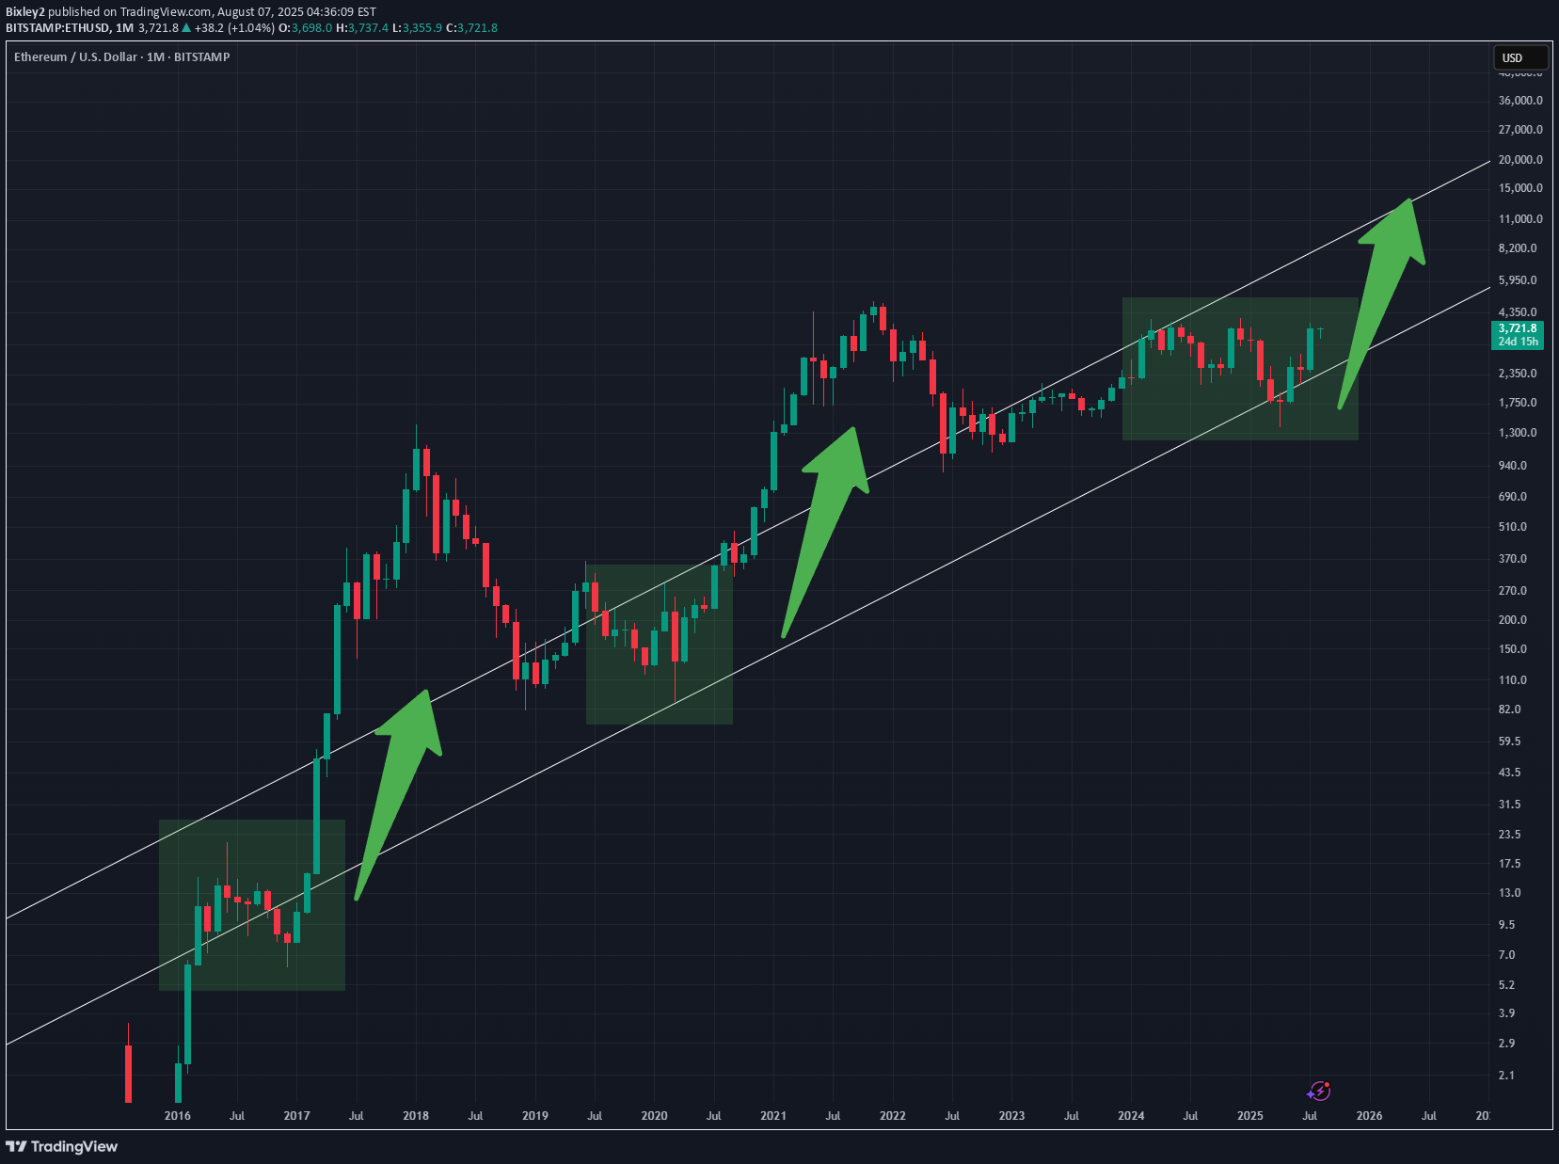Click the 43.5 price axis label
This screenshot has width=1559, height=1164.
pyautogui.click(x=1510, y=773)
